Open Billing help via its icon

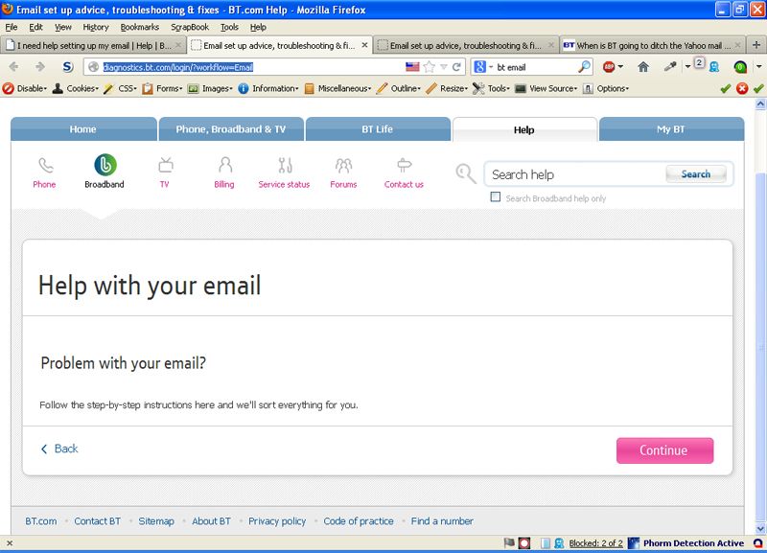coord(222,165)
